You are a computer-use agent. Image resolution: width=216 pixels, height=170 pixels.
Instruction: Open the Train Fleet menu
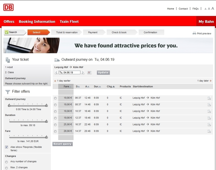pos(69,22)
